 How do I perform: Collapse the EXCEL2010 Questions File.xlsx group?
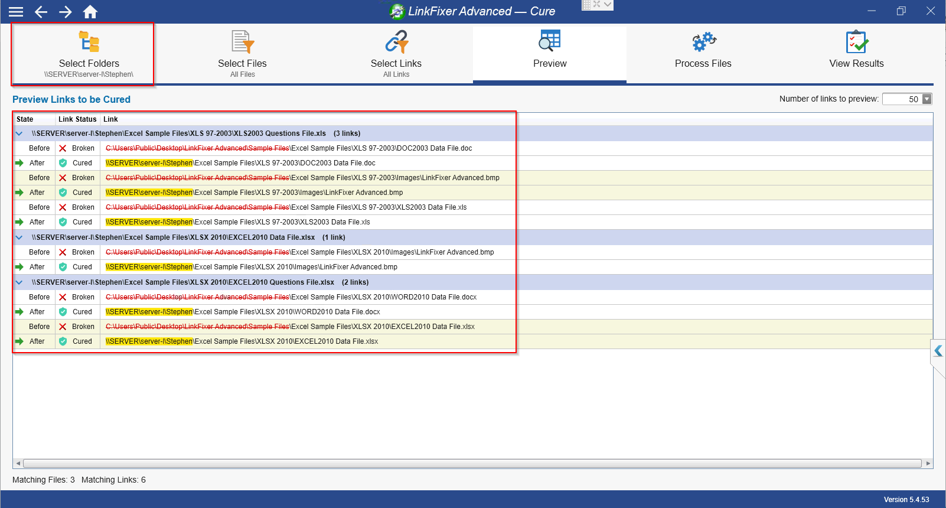19,282
